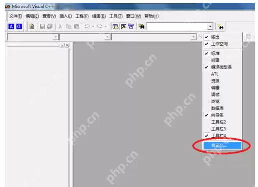The height and width of the screenshot is (187, 258).
Task: Uncheck 输出 in the toolbar context menu
Action: 223,37
